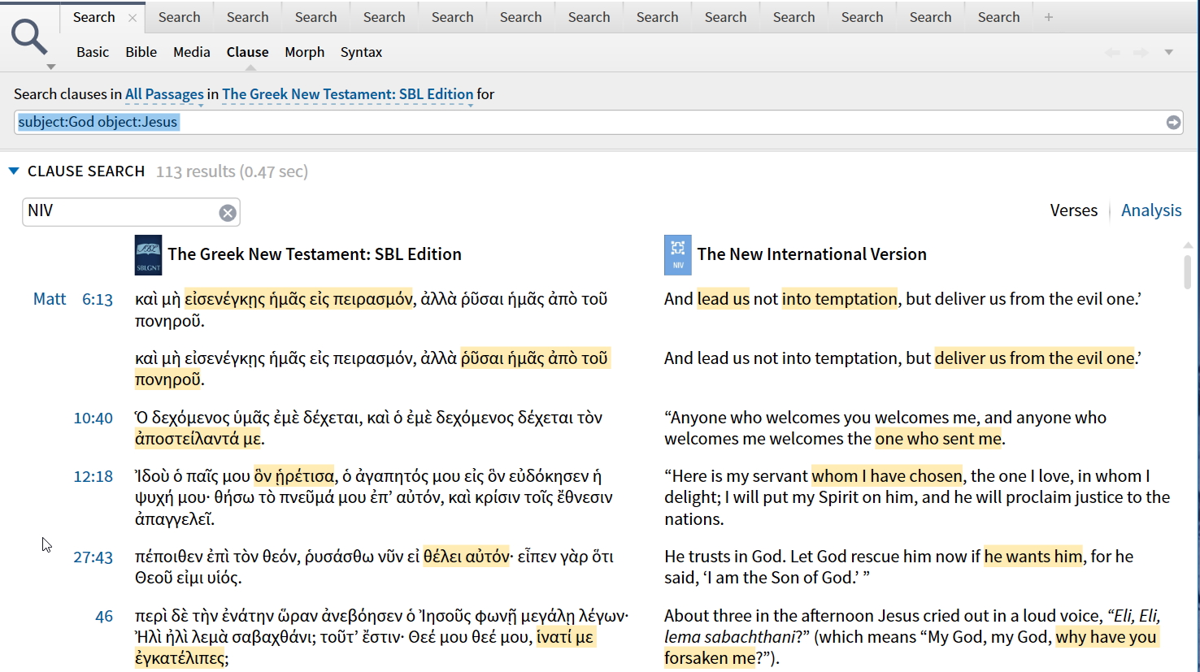Switch to Morph search type
The image size is (1200, 672).
tap(305, 52)
